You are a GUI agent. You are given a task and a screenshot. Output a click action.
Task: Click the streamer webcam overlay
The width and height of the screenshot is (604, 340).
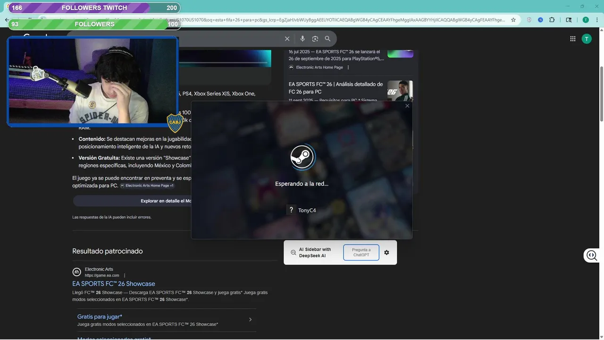point(92,82)
